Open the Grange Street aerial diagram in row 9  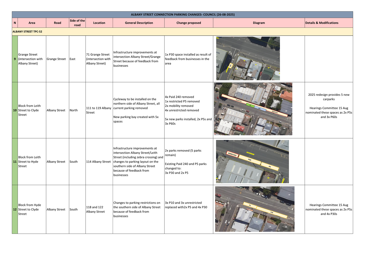point(248,58)
